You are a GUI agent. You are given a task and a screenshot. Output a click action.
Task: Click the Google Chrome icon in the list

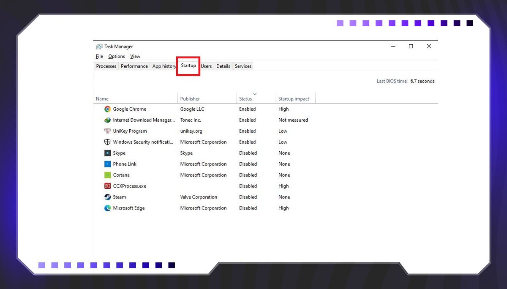[107, 109]
